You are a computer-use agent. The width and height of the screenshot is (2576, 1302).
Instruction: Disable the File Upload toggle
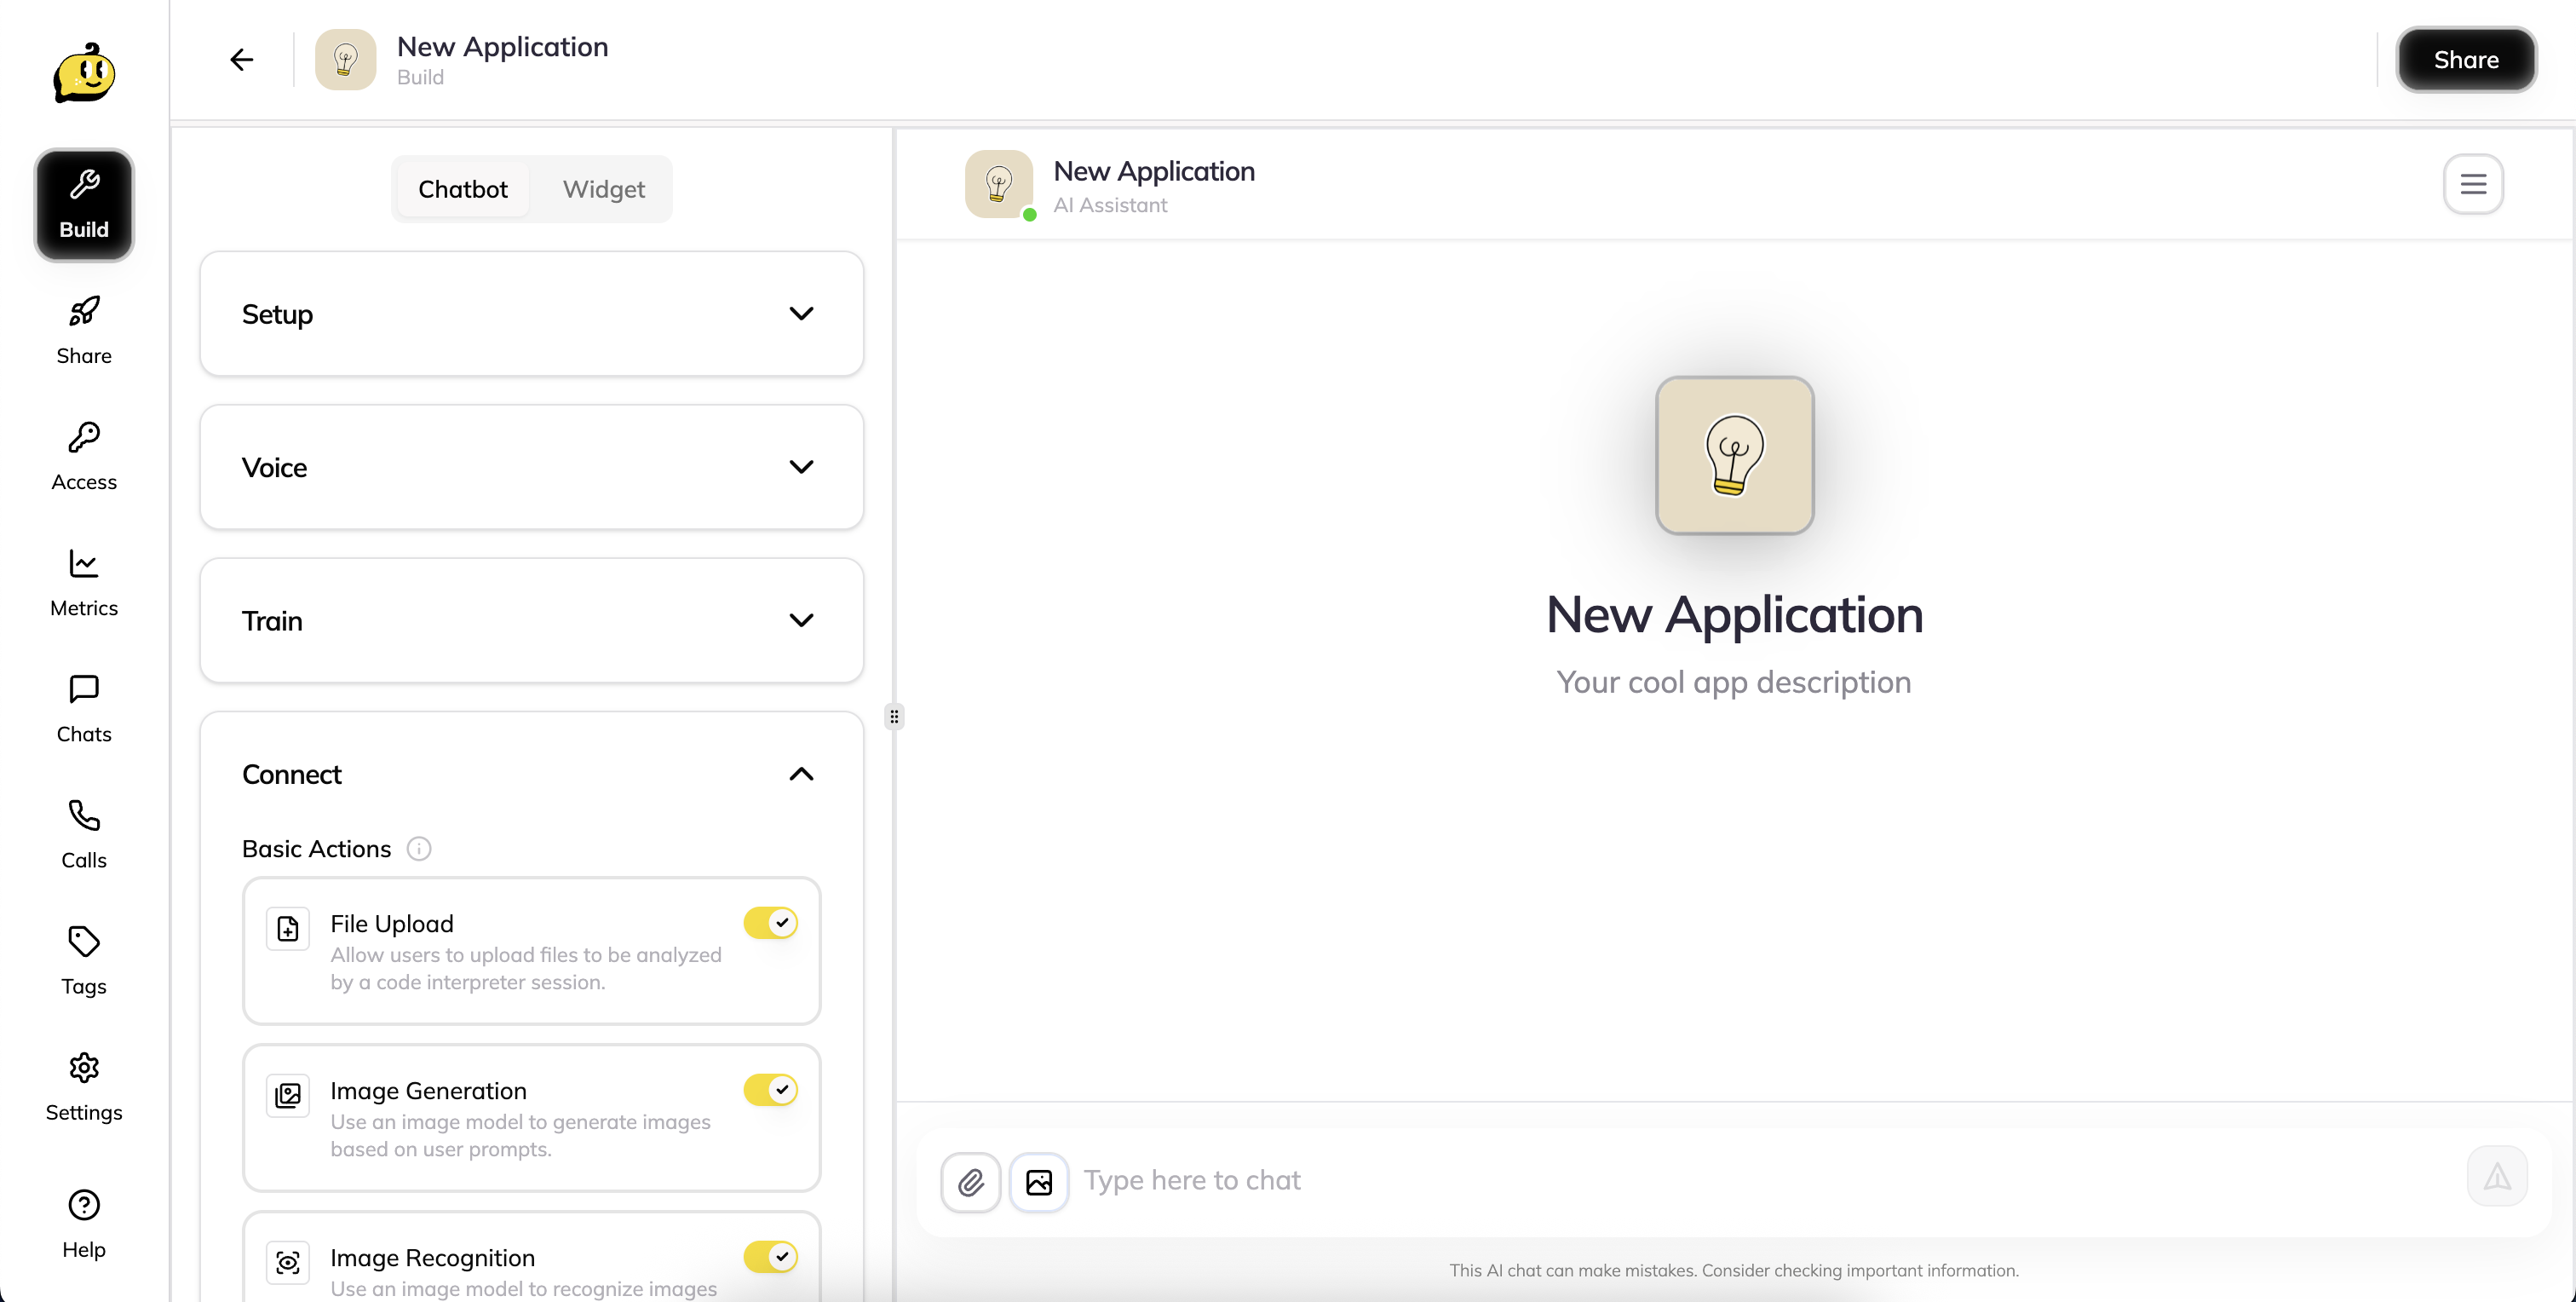click(x=770, y=923)
